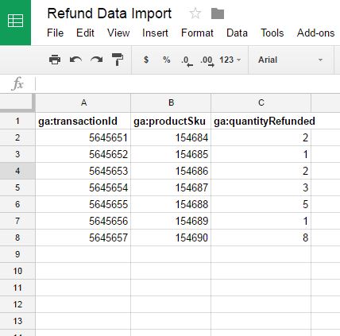This screenshot has width=340, height=336.
Task: Select quantity cell with value 3
Action: [261, 187]
